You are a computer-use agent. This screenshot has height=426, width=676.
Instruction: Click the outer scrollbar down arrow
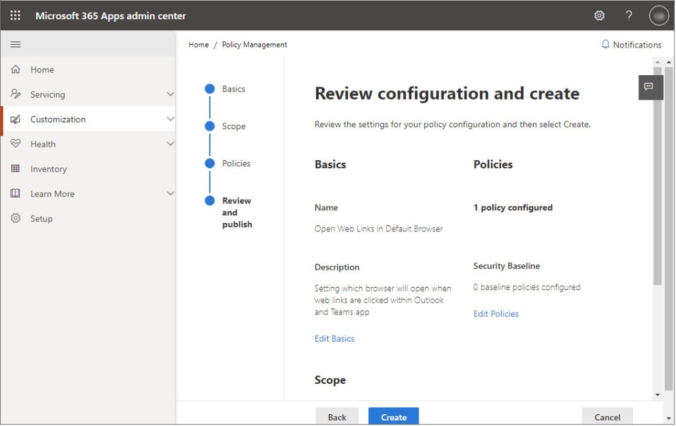click(669, 418)
